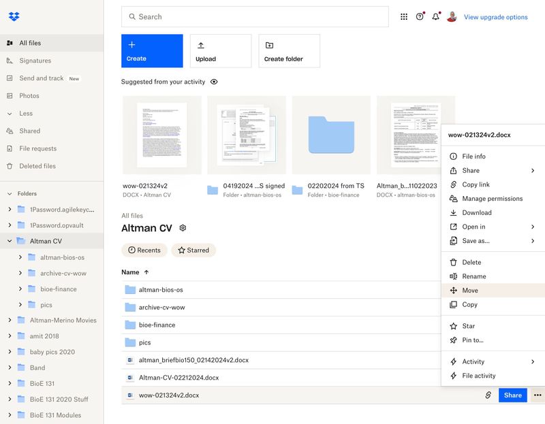Click the blue Share button
545x424 pixels.
pyautogui.click(x=512, y=395)
